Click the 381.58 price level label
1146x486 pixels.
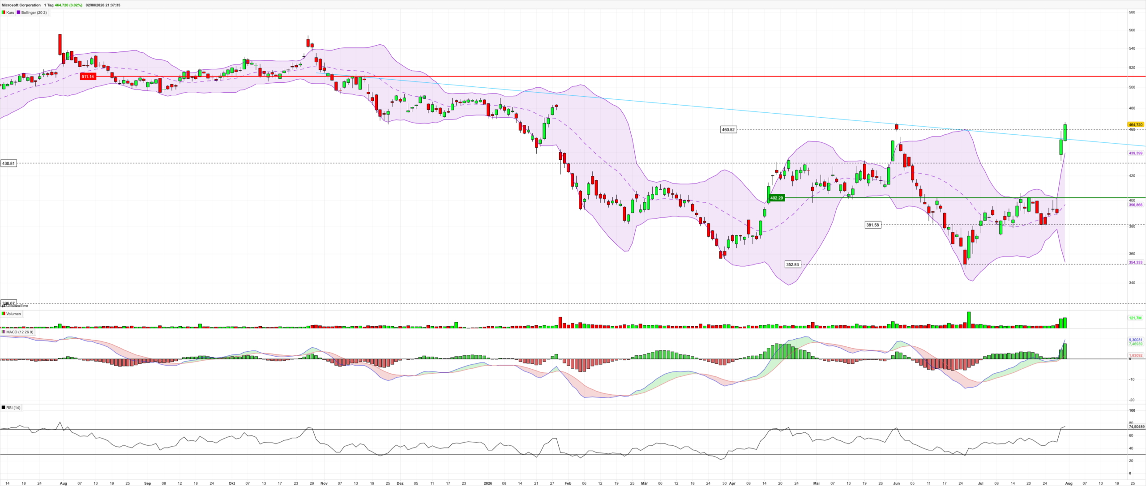click(x=872, y=225)
